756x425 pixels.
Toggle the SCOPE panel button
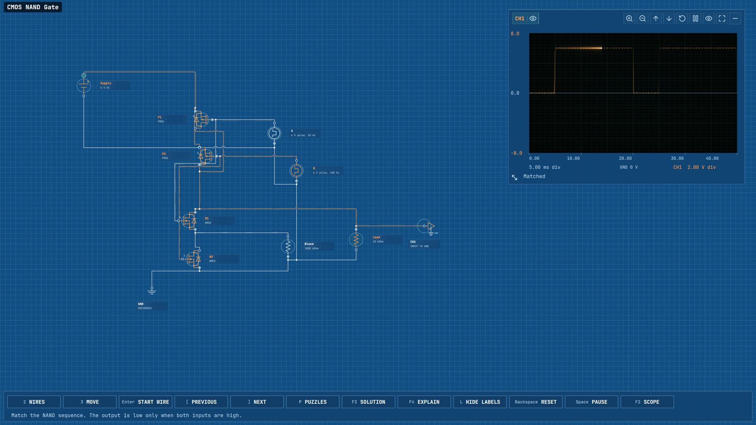pyautogui.click(x=647, y=402)
